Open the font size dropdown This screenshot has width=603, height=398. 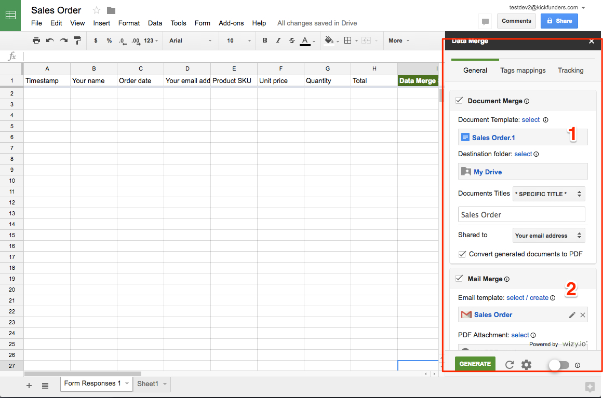pos(237,40)
